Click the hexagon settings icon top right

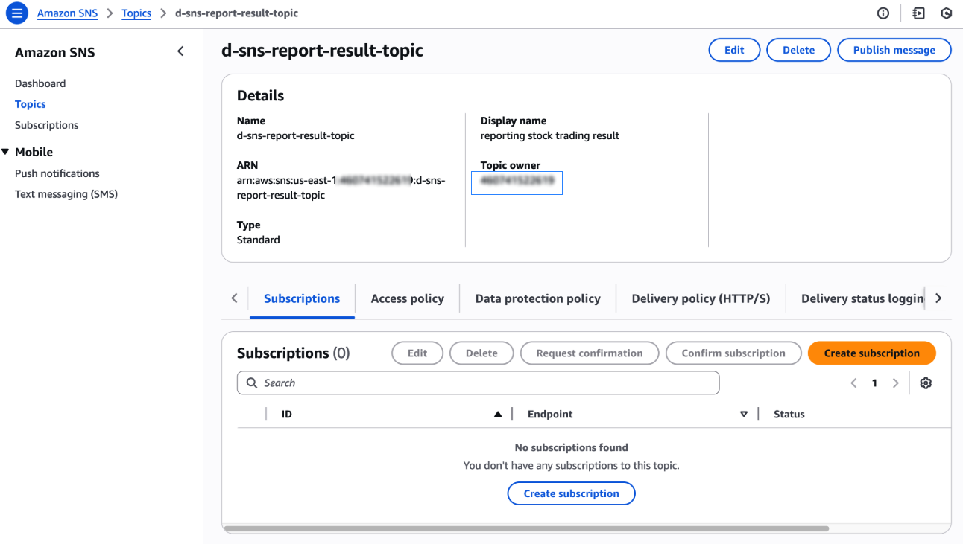[x=947, y=13]
